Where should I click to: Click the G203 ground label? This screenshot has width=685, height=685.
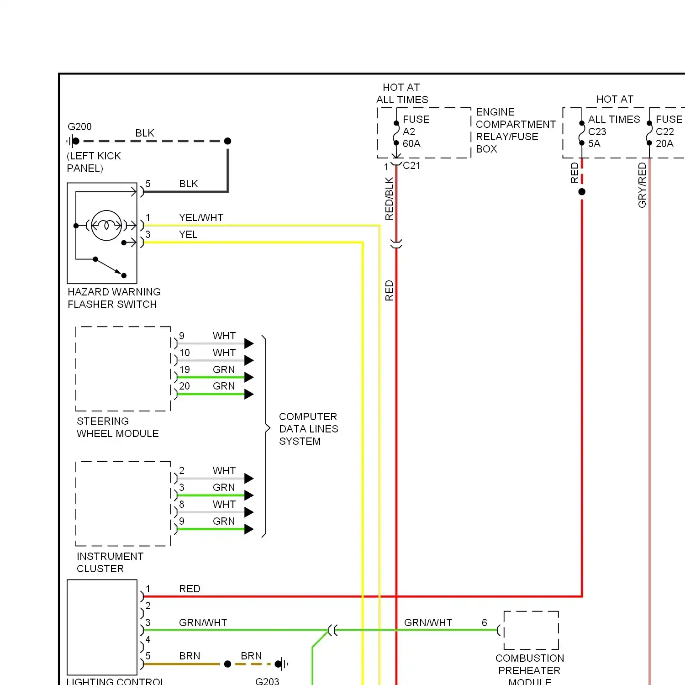coord(267,681)
